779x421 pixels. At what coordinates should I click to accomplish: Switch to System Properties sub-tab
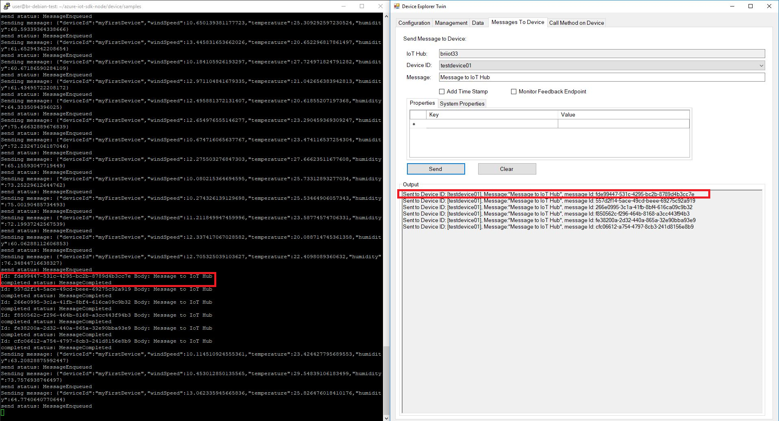462,104
